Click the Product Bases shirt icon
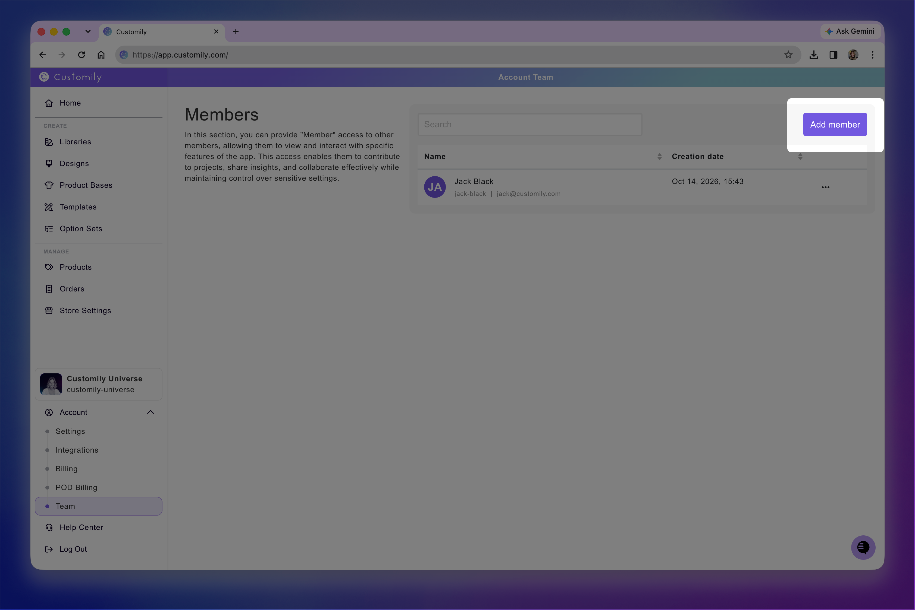This screenshot has height=610, width=915. click(49, 185)
